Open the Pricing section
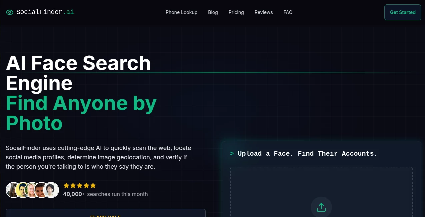The image size is (425, 217). point(236,12)
